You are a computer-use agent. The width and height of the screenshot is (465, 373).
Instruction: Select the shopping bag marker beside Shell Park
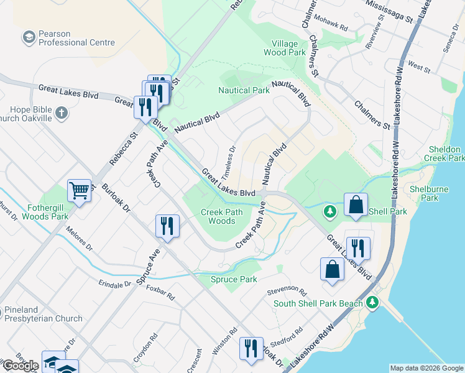pyautogui.click(x=356, y=205)
